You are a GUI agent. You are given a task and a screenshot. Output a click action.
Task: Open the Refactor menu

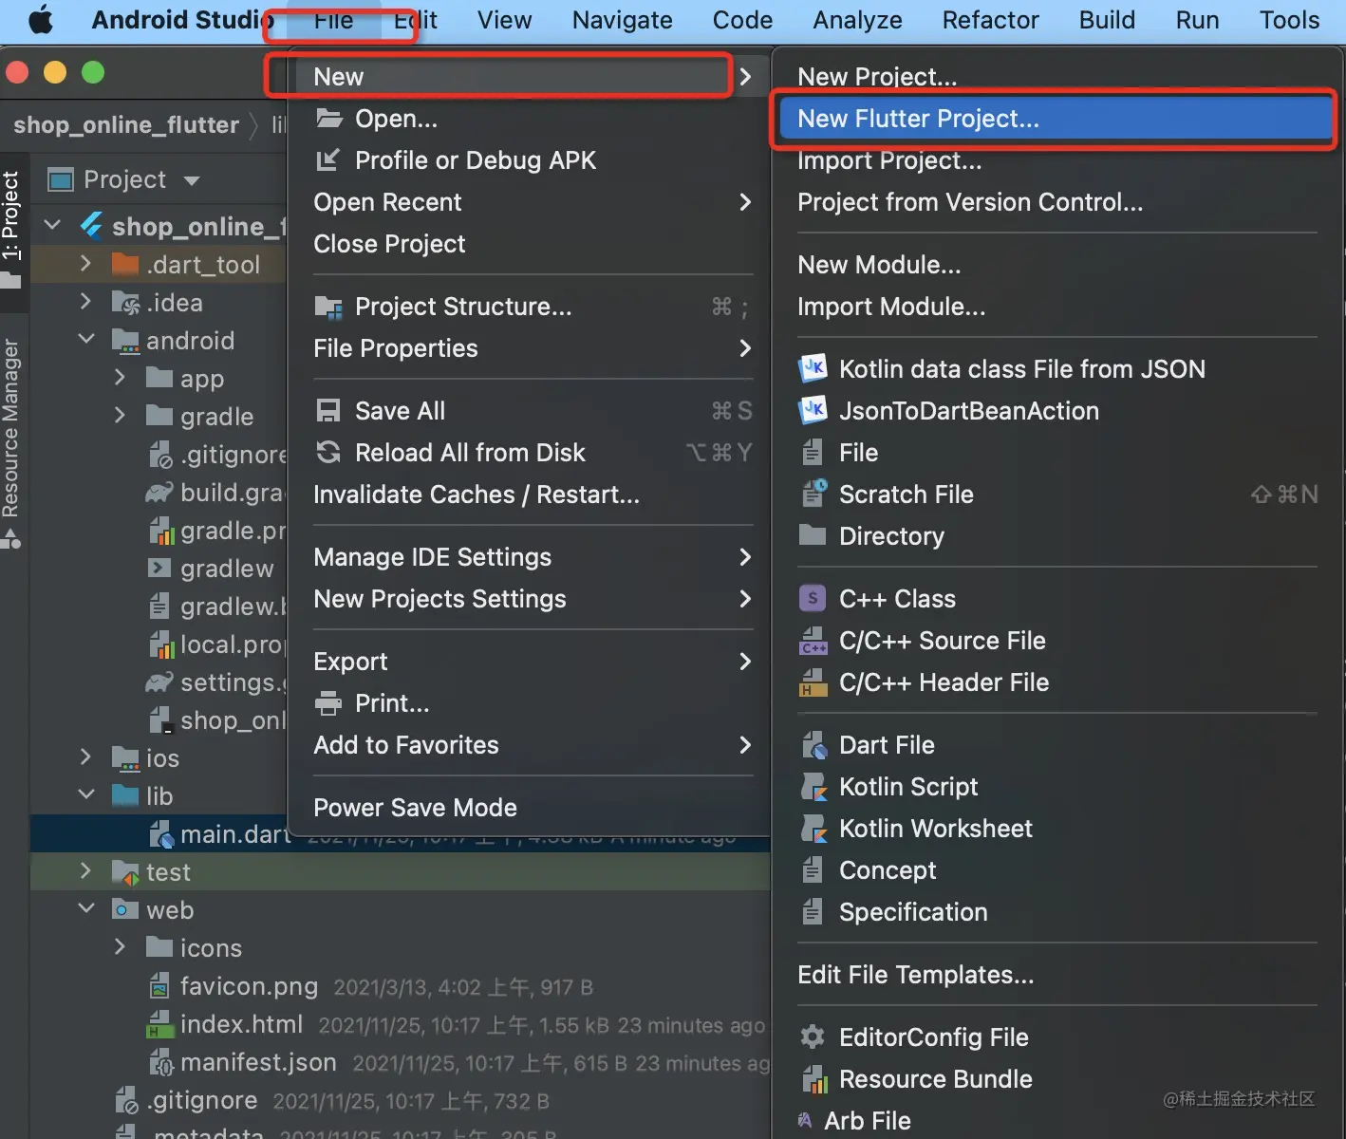tap(990, 20)
